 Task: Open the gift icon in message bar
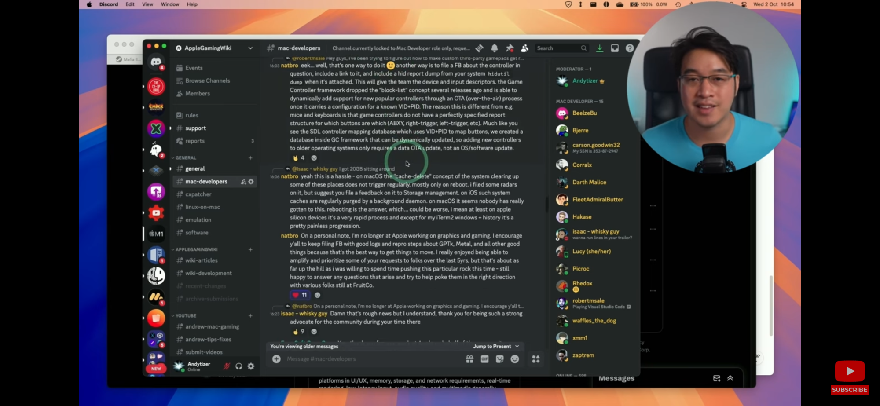[469, 359]
